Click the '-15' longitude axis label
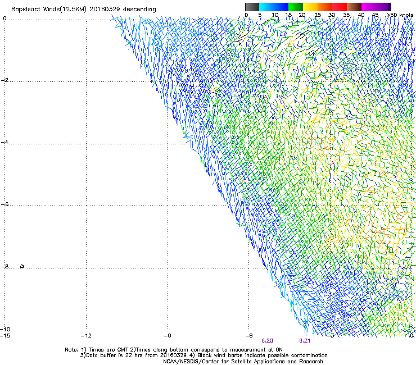 5,336
